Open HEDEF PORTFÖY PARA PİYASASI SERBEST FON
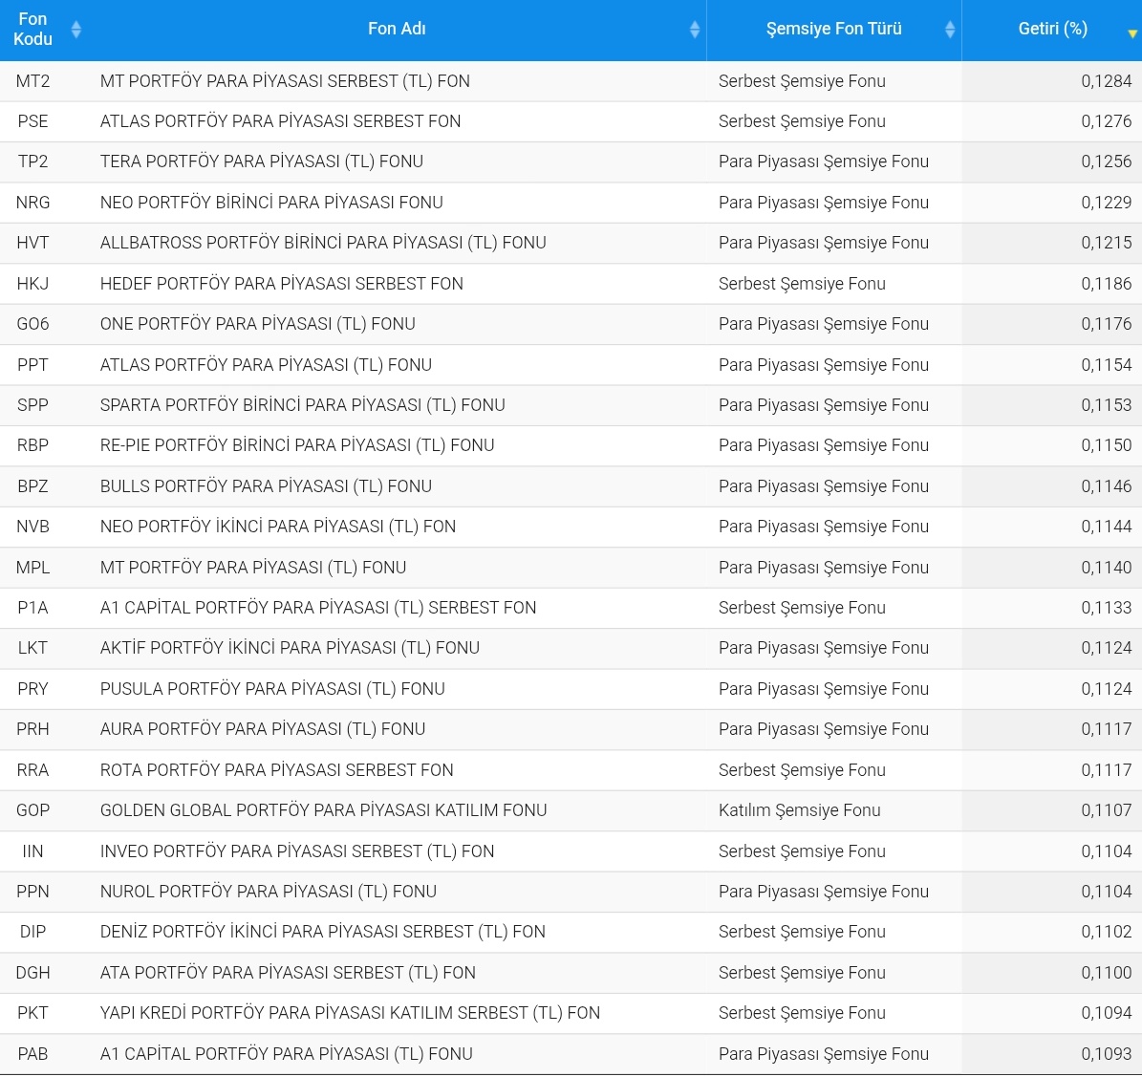This screenshot has height=1077, width=1142. click(x=281, y=283)
